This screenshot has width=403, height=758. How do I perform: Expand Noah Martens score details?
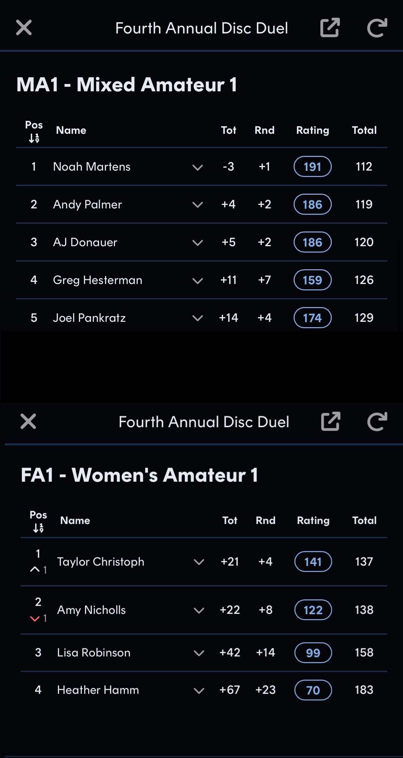[198, 167]
